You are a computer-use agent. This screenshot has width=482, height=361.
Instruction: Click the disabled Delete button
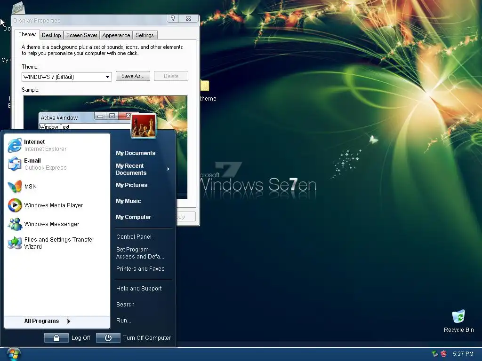coord(171,76)
